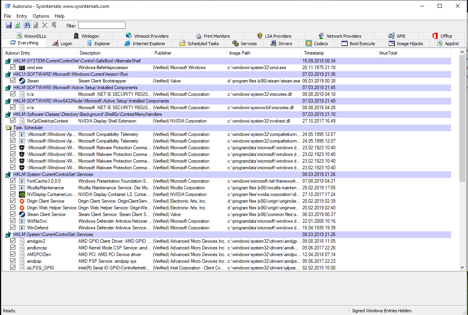Image resolution: width=468 pixels, height=315 pixels.
Task: Click the Find binoculars toolbar icon
Action: (x=27, y=25)
